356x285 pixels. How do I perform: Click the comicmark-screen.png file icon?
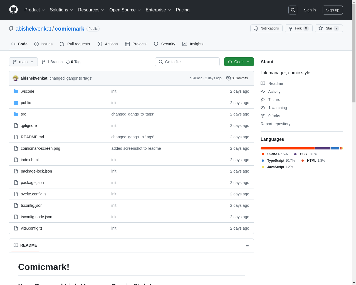[x=16, y=148]
